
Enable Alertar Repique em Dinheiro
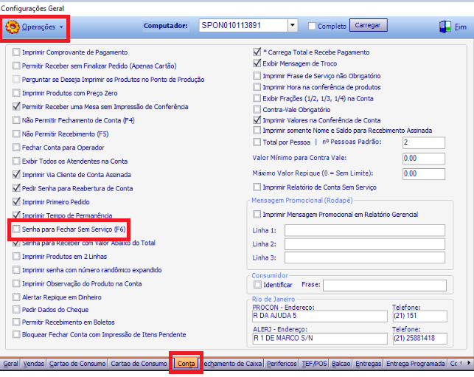16,297
